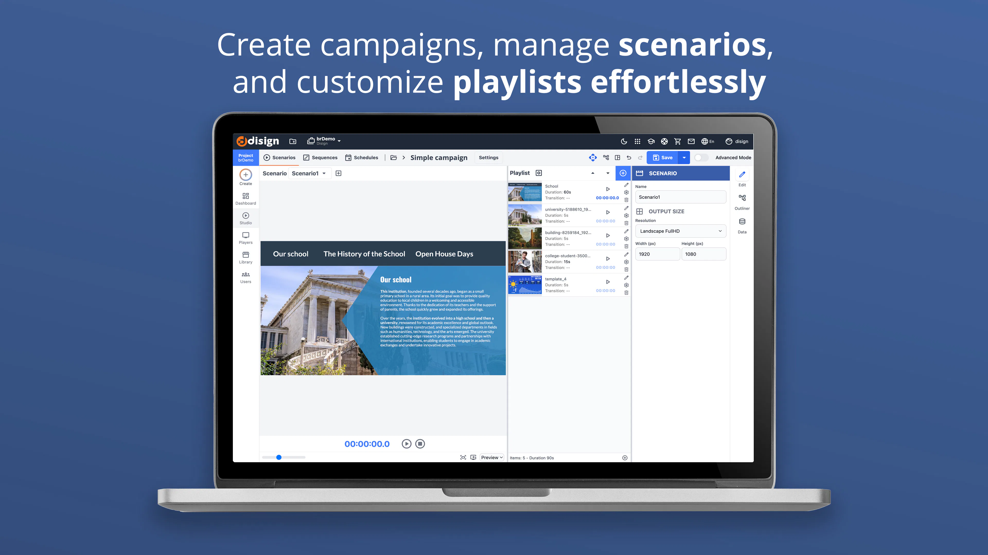Delete the School playlist item
988x555 pixels.
click(626, 200)
